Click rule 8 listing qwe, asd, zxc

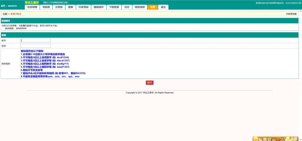[50, 76]
